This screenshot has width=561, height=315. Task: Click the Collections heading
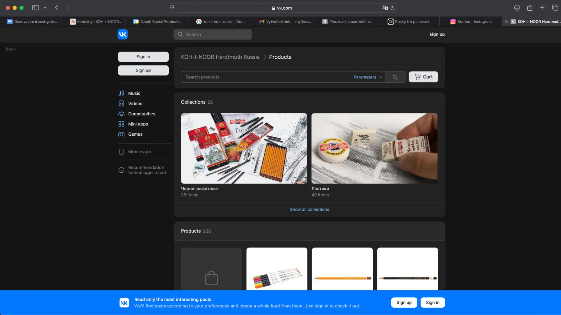point(193,102)
